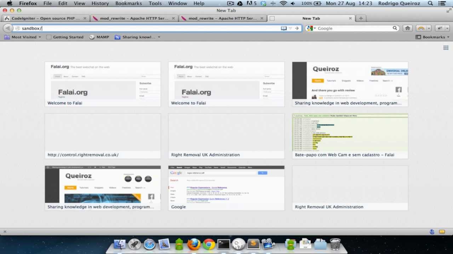Open a new tab with plus button
Screen dimensions: 453x254
(x=361, y=18)
